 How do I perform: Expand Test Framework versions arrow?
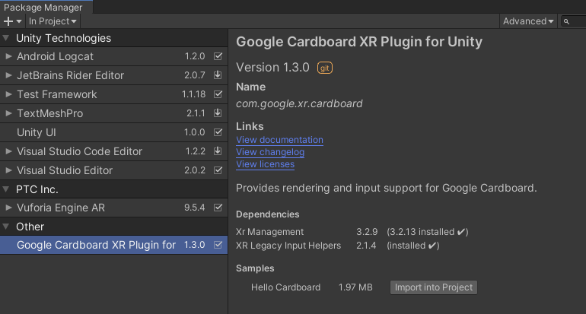click(8, 94)
